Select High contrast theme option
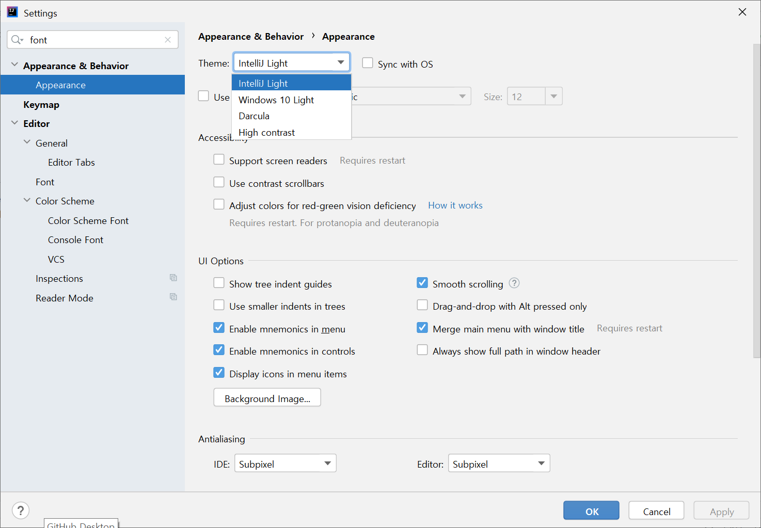Viewport: 761px width, 528px height. 292,132
